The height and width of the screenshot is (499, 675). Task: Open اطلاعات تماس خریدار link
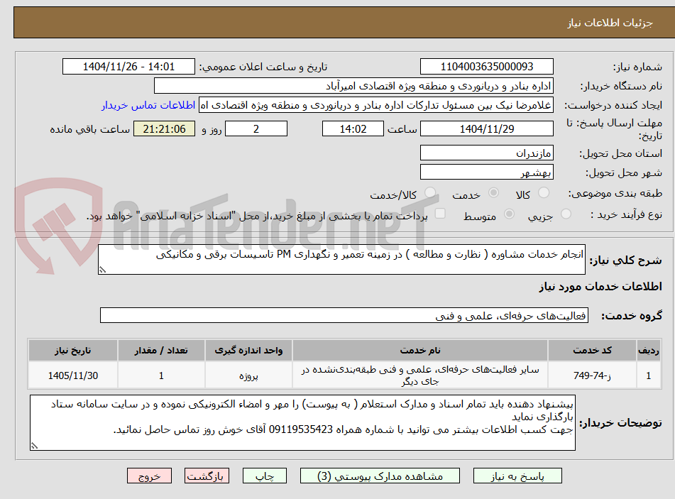click(148, 105)
